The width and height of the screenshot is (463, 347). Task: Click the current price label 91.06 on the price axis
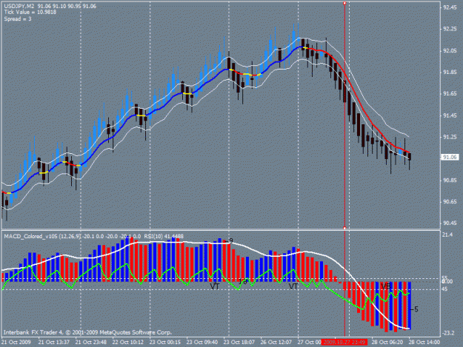(x=450, y=157)
